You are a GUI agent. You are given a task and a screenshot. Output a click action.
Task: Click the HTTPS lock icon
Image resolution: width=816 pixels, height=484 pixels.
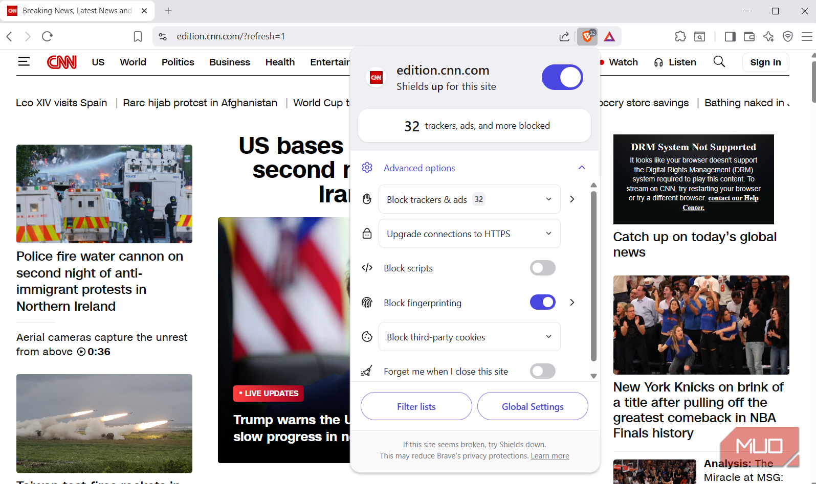pos(367,234)
